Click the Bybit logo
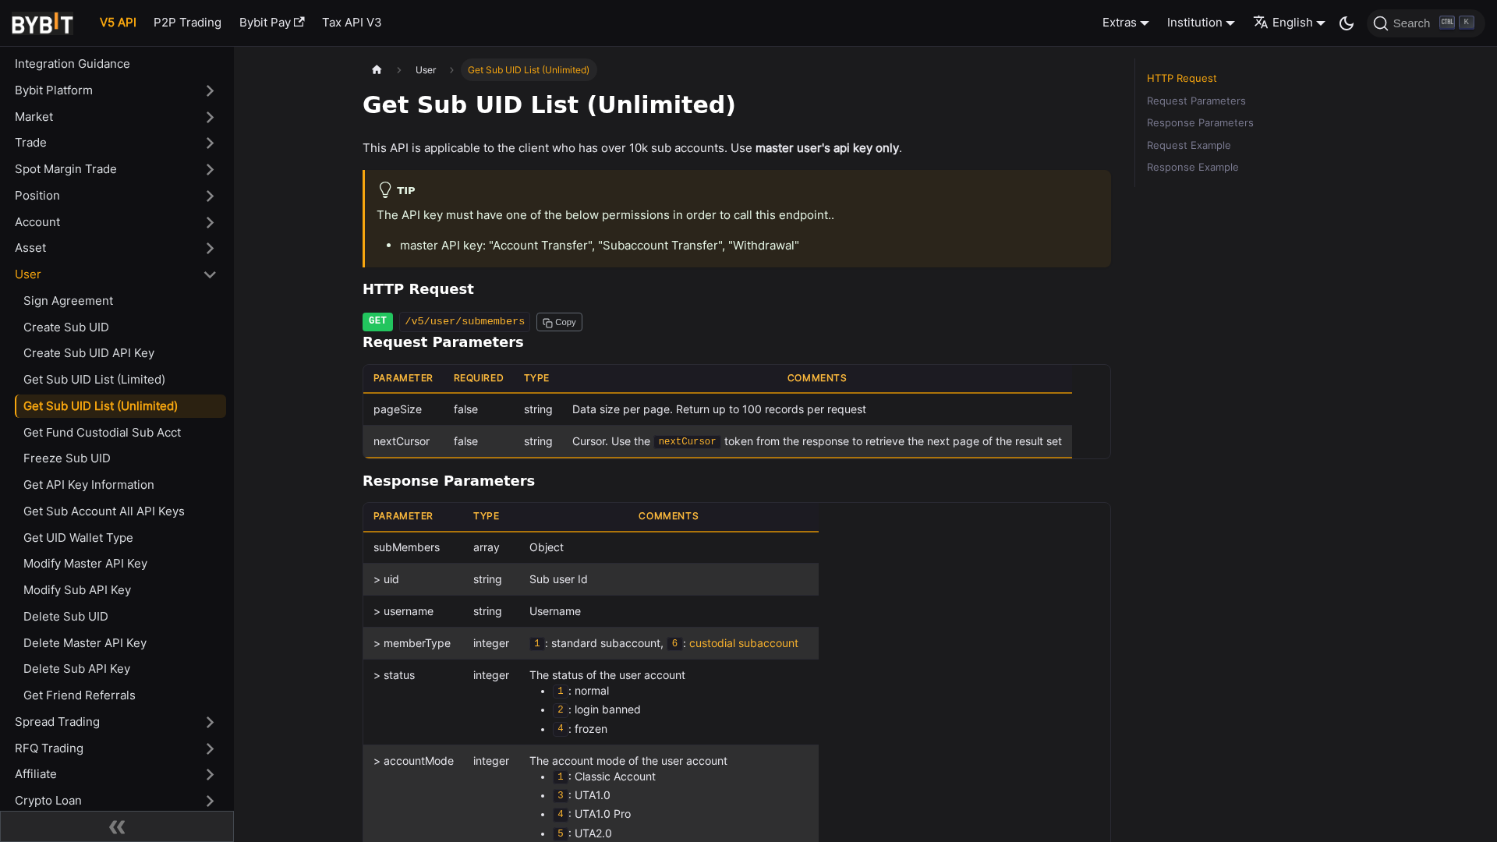This screenshot has width=1497, height=842. tap(42, 23)
